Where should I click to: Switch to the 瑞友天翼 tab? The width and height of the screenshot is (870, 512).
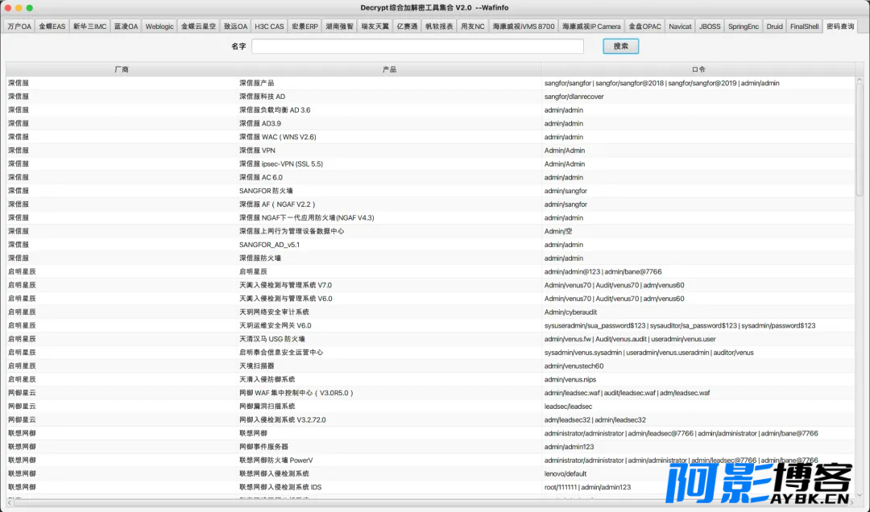pyautogui.click(x=375, y=26)
